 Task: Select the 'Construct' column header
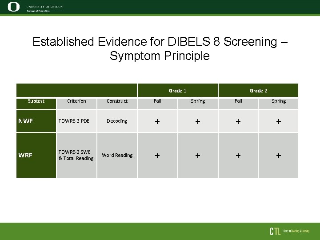pos(117,104)
